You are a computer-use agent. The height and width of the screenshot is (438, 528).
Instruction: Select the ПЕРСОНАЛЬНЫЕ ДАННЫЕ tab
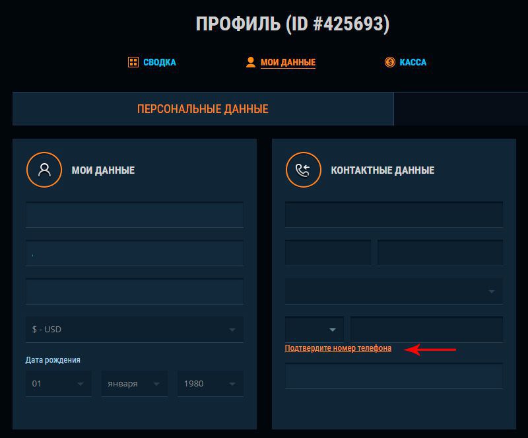202,108
